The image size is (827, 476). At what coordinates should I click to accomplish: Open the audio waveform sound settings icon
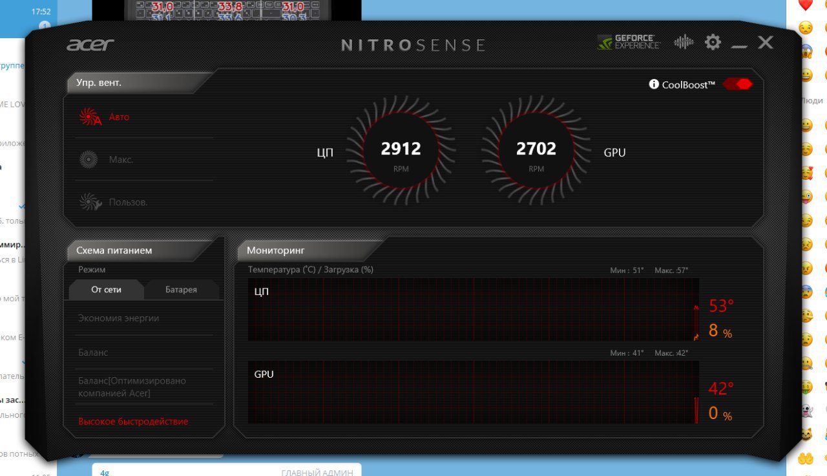pyautogui.click(x=684, y=43)
